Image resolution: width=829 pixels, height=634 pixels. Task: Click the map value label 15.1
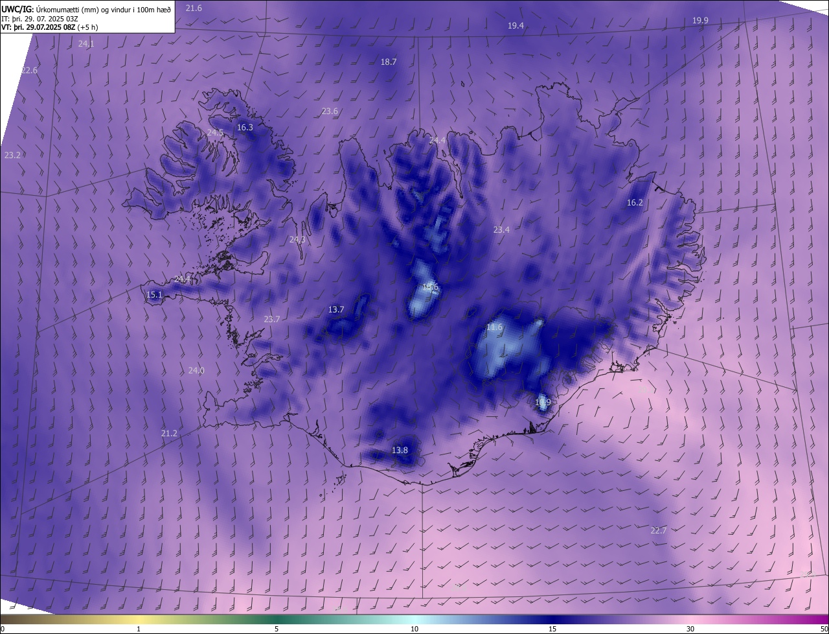154,294
